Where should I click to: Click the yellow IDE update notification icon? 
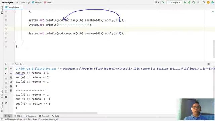(x=208, y=2)
